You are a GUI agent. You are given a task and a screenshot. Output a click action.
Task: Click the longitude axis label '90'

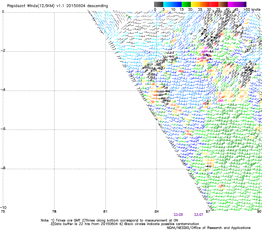coord(259,212)
